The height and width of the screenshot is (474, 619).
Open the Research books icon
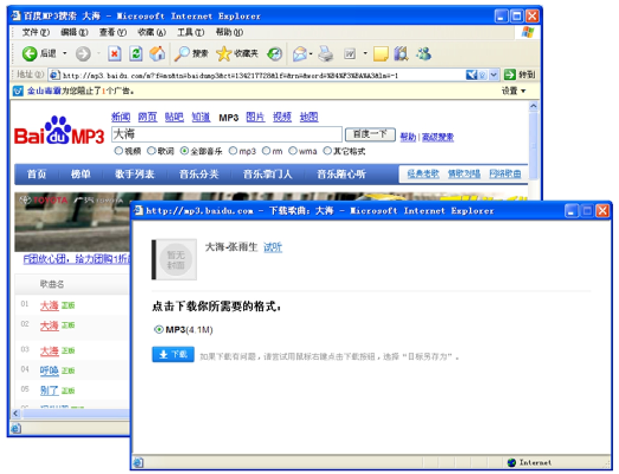tap(401, 54)
